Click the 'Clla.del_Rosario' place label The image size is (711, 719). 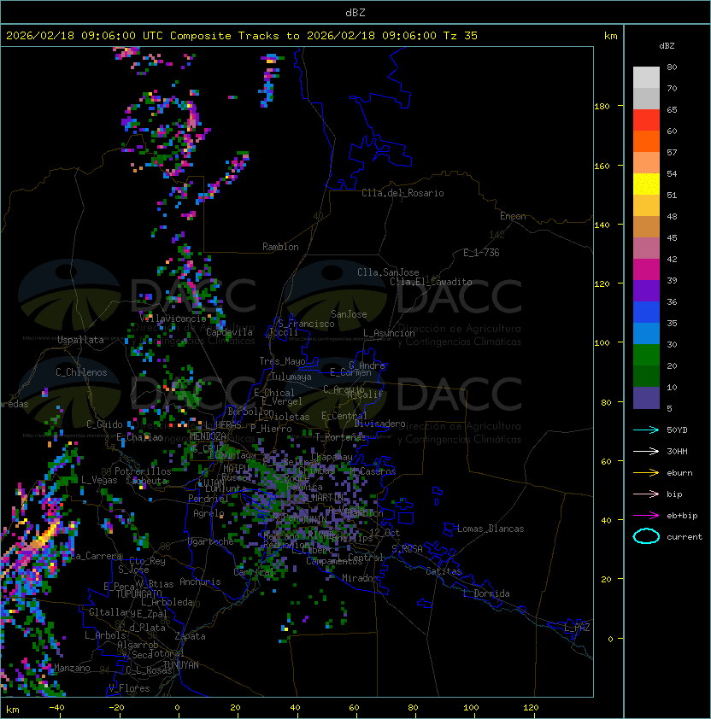coord(403,193)
